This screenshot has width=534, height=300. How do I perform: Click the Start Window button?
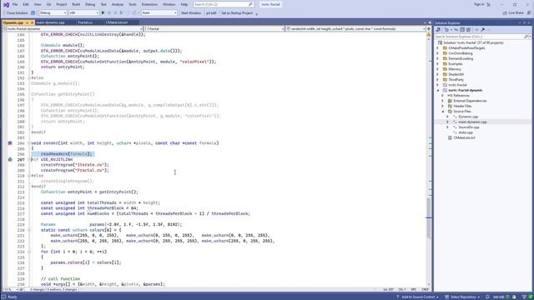click(191, 13)
